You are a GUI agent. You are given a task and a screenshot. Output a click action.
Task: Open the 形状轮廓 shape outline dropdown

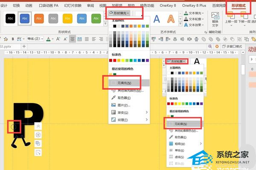pyautogui.click(x=177, y=61)
